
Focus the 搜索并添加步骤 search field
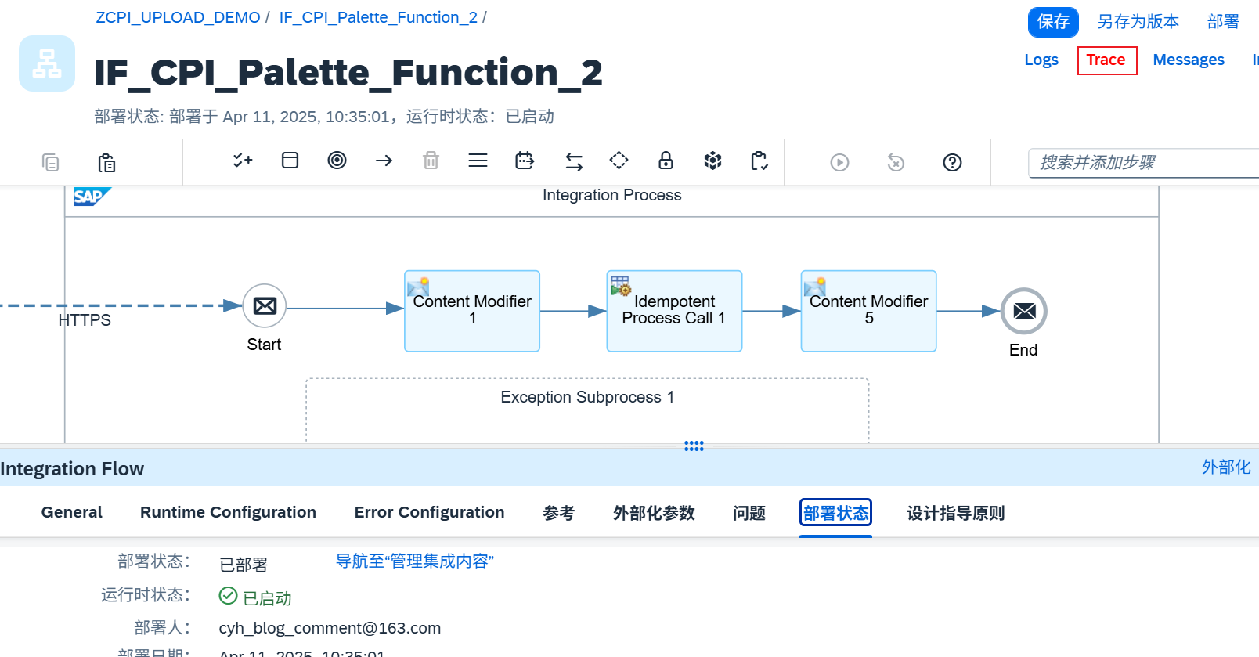click(1143, 163)
